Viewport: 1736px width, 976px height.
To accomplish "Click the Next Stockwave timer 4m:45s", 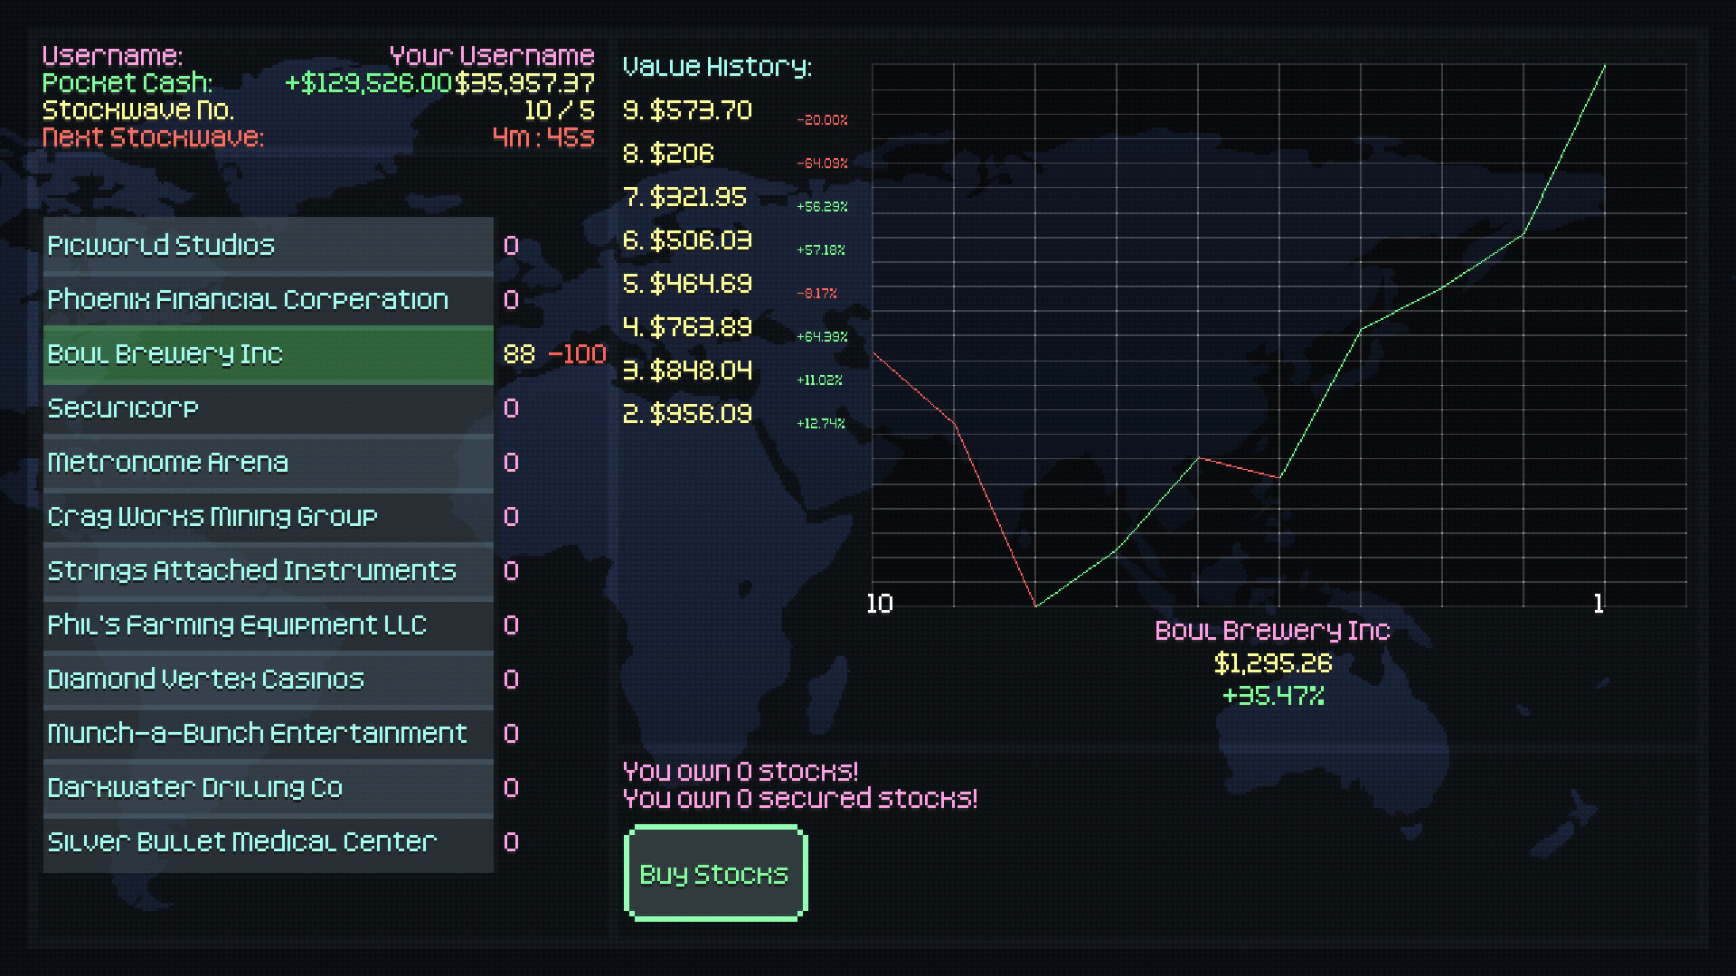I will [x=542, y=137].
